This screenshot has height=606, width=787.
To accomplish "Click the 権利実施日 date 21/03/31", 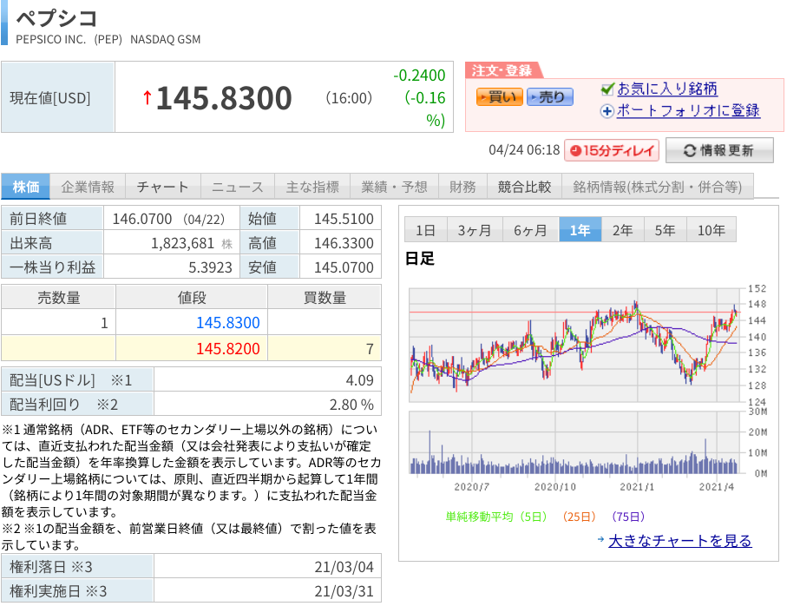I will point(344,591).
